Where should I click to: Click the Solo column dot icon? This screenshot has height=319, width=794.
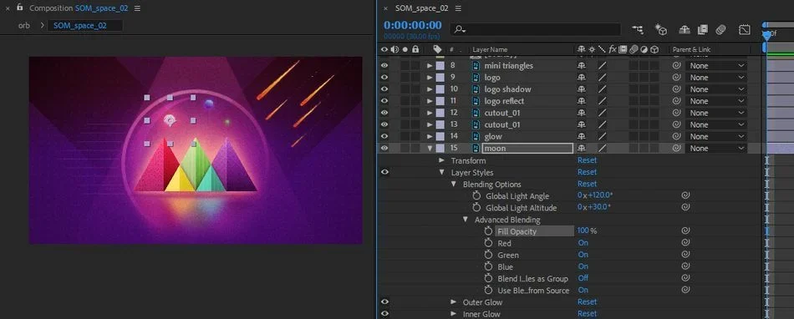[405, 49]
